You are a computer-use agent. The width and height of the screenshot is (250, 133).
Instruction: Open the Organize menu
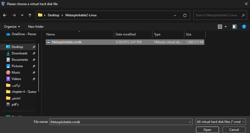pos(12,27)
